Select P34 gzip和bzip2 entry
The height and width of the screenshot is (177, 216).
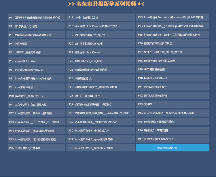[x=172, y=26]
